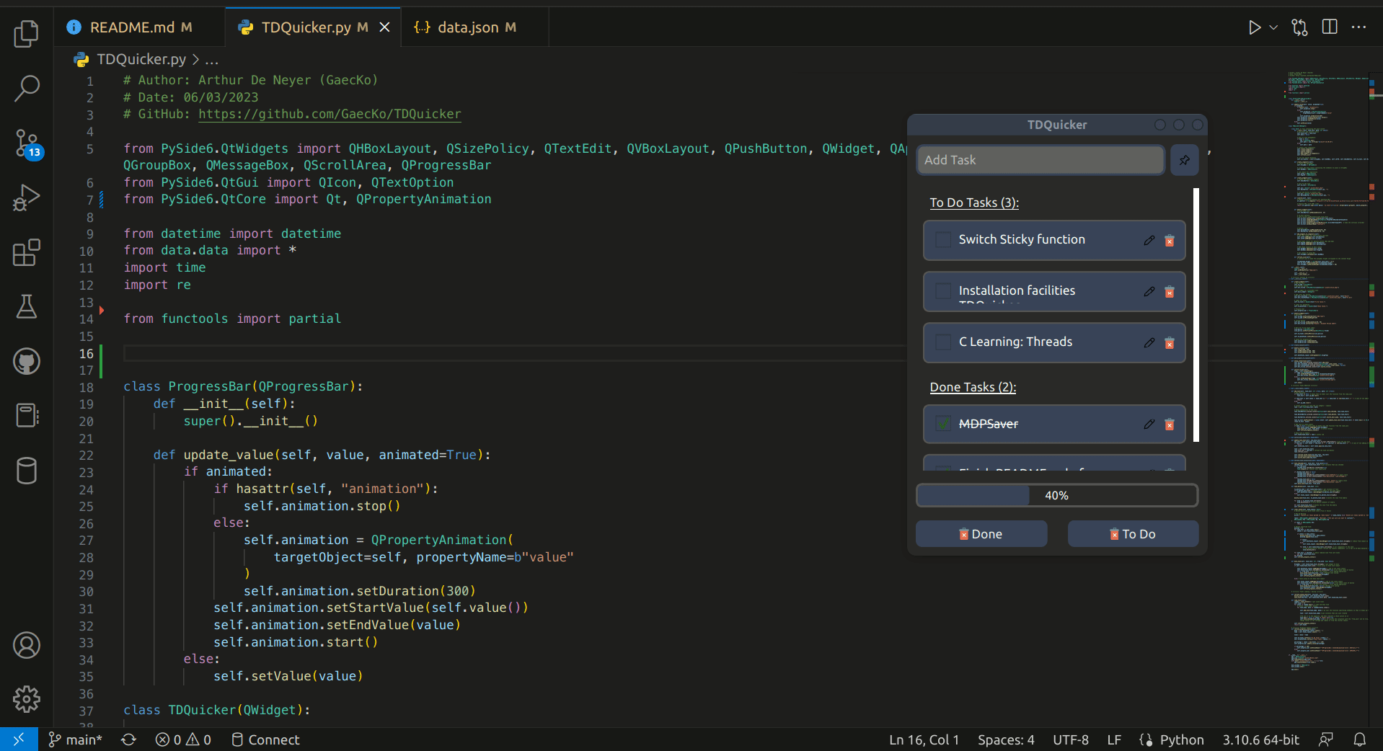Open the GitHub view in activity bar
This screenshot has height=751, width=1383.
point(27,361)
